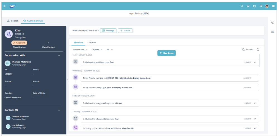Click the user profile avatar in header
The image size is (279, 137).
(267, 6)
